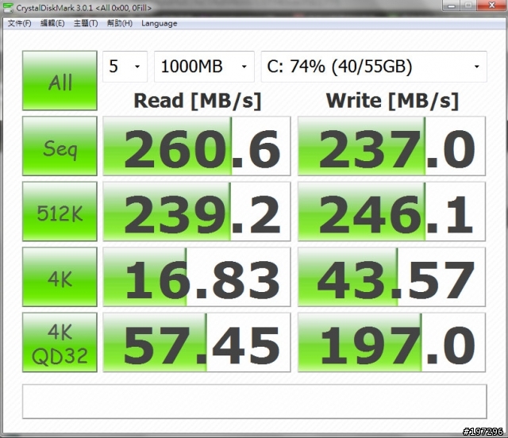Open the 幫助(H) menu
The width and height of the screenshot is (508, 438).
coord(120,23)
